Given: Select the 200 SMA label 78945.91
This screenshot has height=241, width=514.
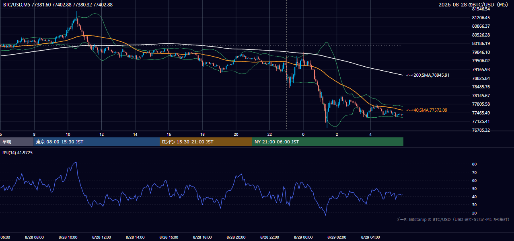Looking at the screenshot, I should pyautogui.click(x=428, y=75).
